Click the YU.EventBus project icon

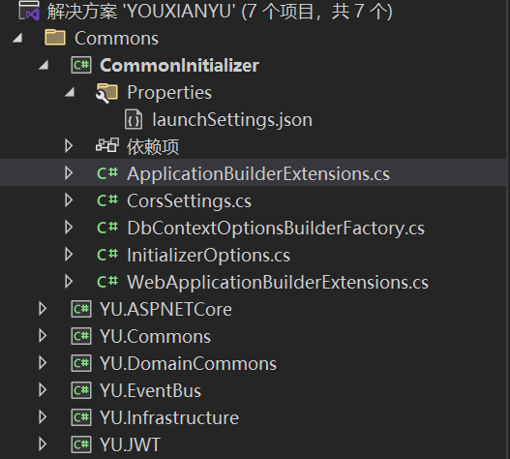pyautogui.click(x=81, y=390)
